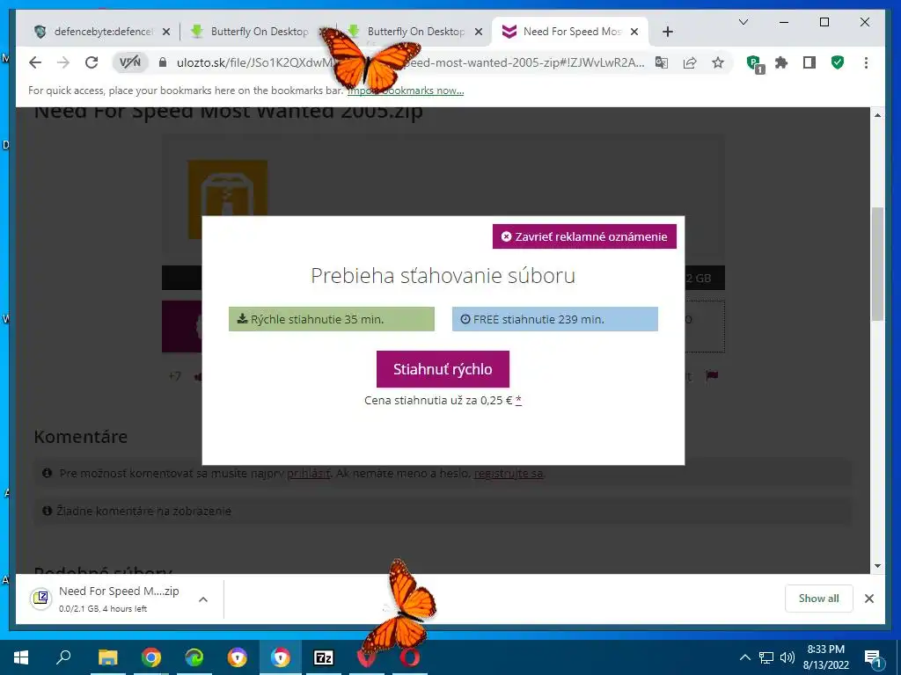The image size is (901, 675).
Task: Click the Forward navigation arrow
Action: 63,62
